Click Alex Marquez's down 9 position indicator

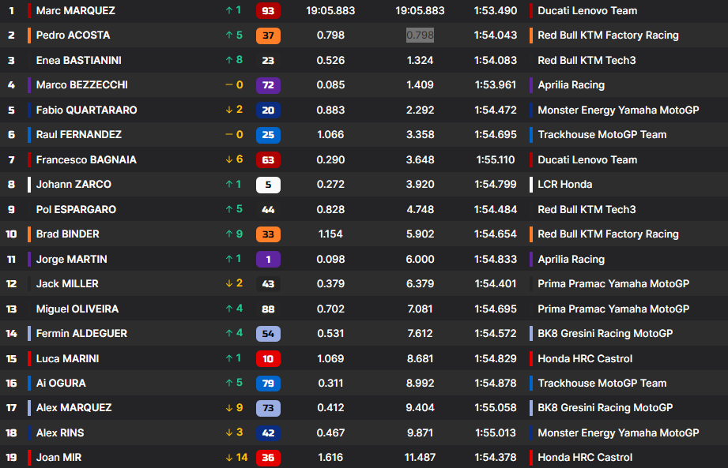(234, 408)
